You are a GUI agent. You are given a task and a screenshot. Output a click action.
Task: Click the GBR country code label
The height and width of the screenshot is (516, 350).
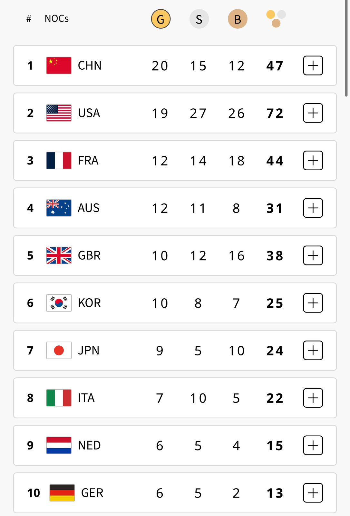(x=89, y=255)
